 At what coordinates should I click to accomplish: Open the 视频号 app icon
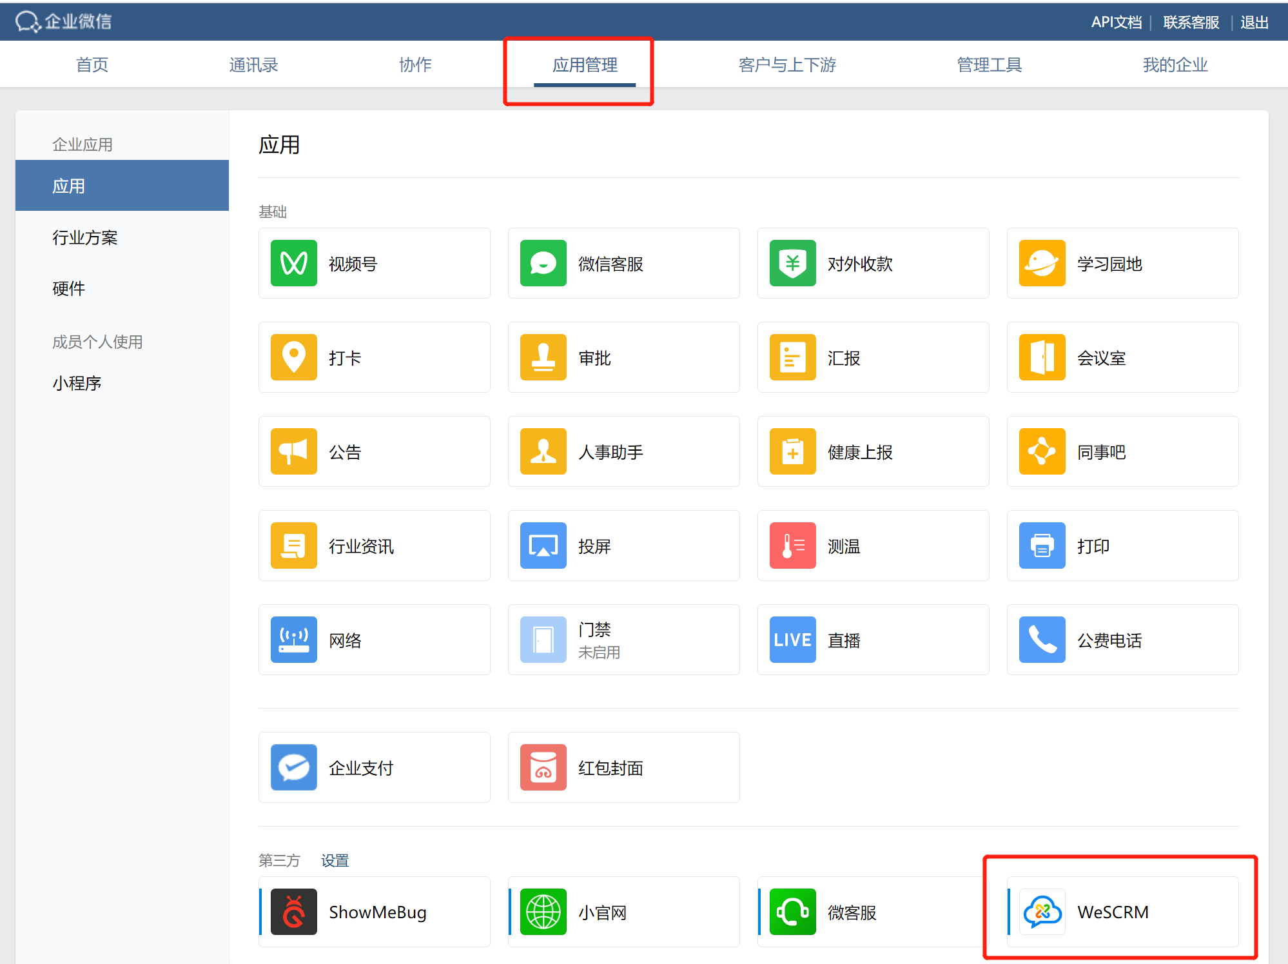pos(293,263)
